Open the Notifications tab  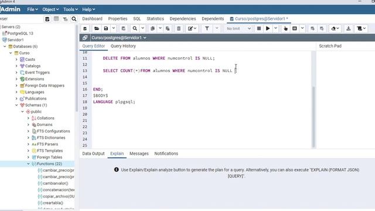coord(166,154)
